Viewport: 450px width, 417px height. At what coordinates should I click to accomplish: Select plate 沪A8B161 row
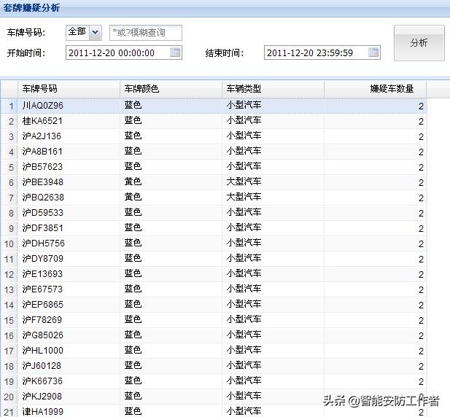point(214,152)
